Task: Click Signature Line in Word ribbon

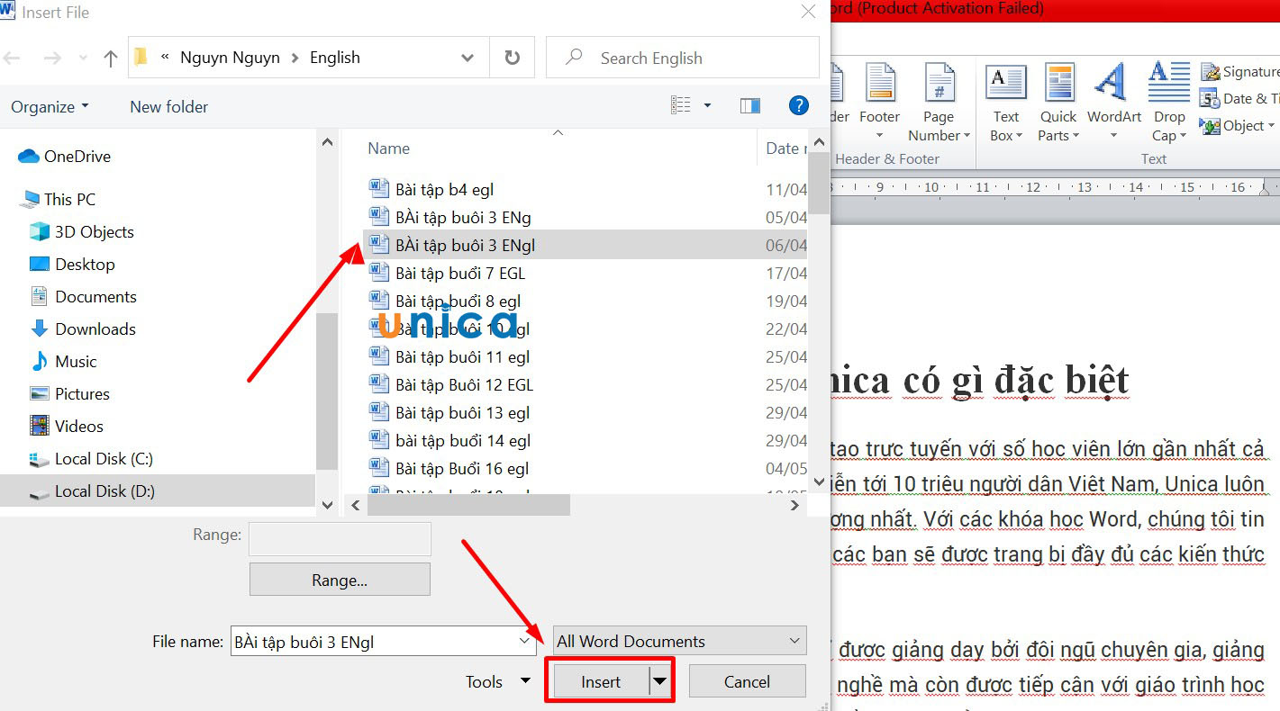Action: (x=1240, y=71)
